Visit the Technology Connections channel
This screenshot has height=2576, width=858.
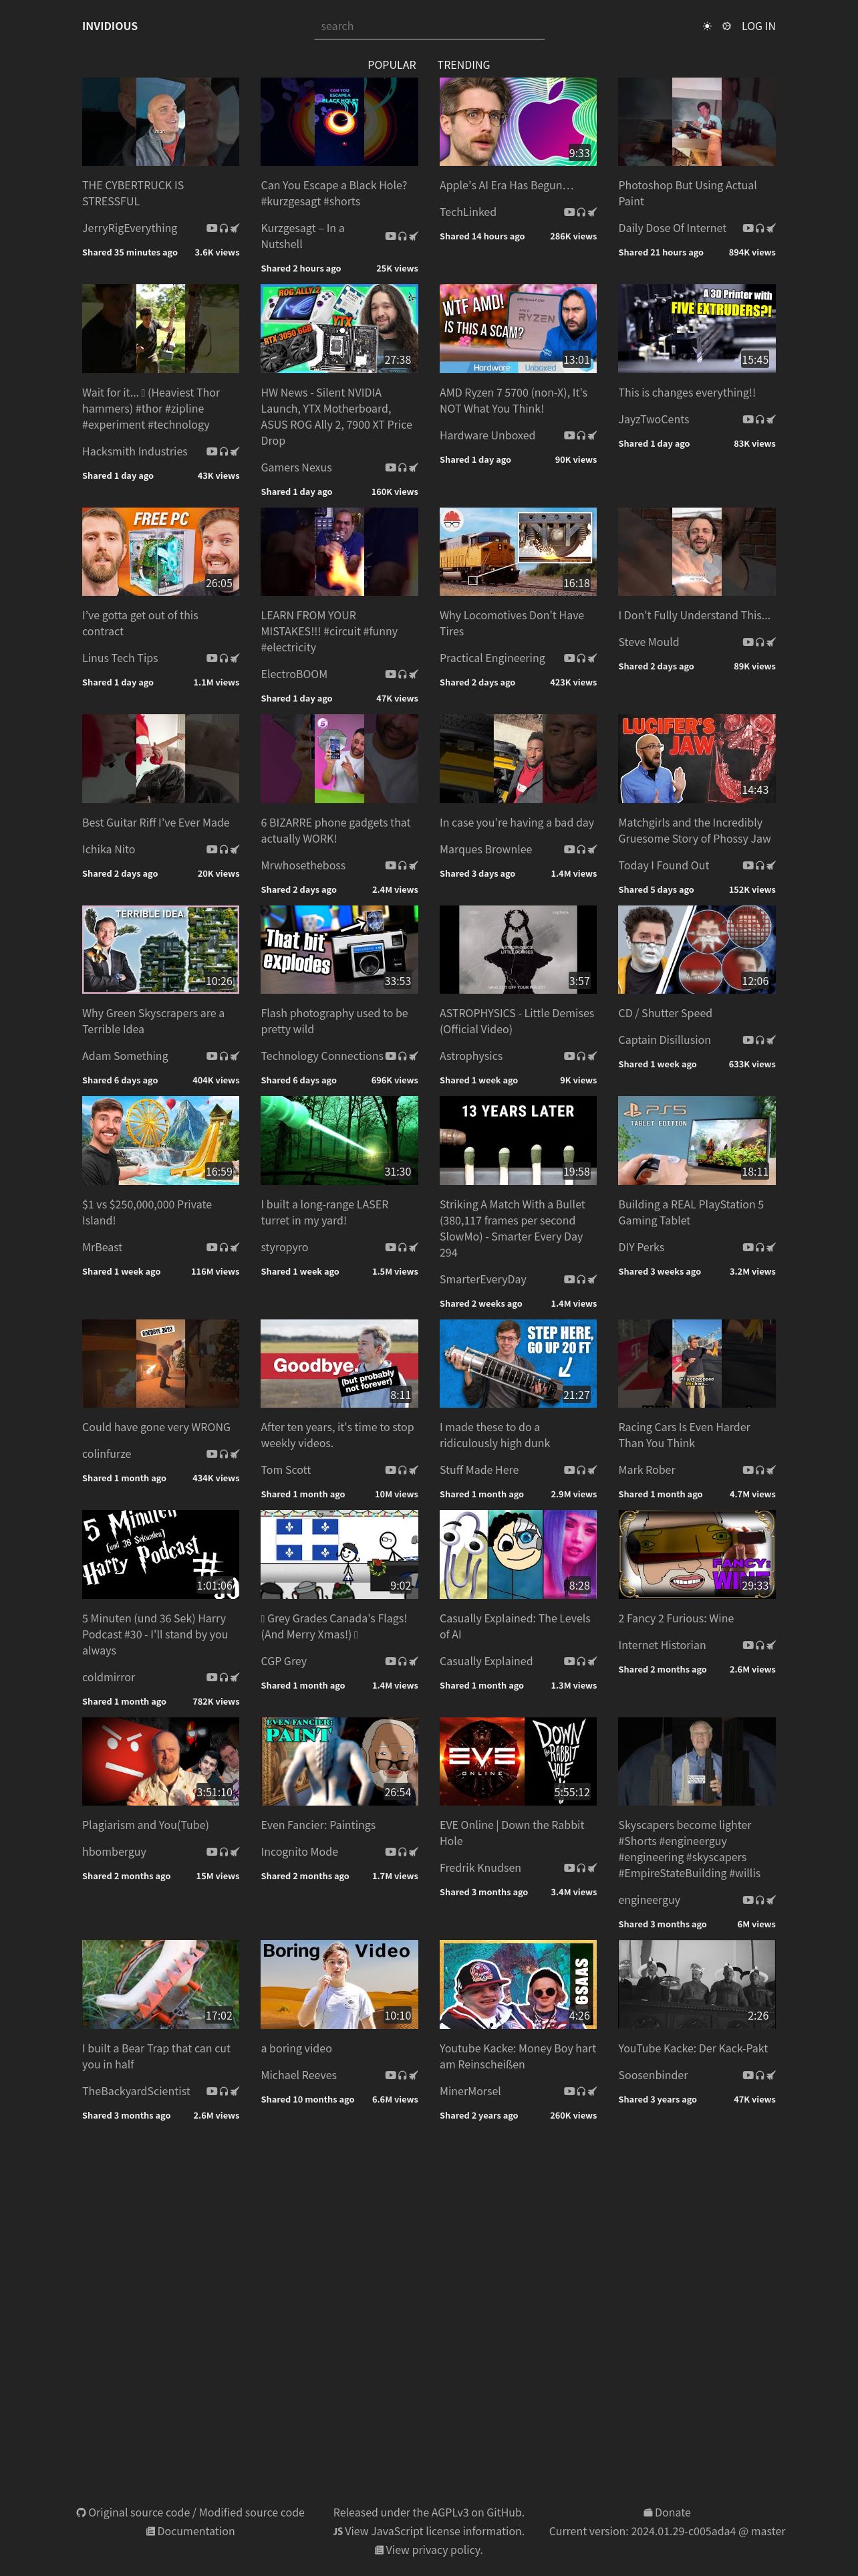click(x=321, y=1056)
